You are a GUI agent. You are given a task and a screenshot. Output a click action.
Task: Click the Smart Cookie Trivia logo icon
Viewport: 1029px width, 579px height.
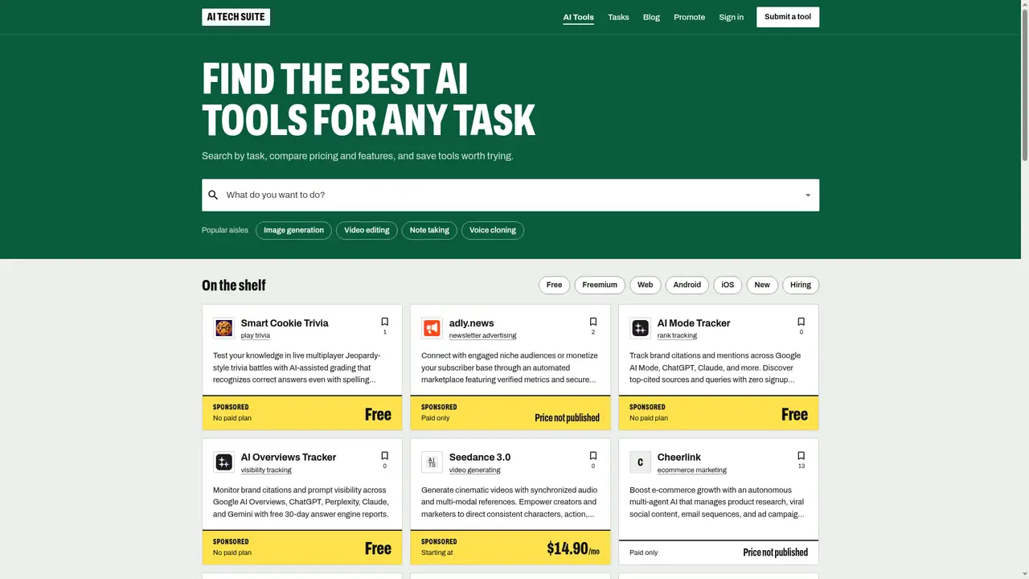pos(223,328)
